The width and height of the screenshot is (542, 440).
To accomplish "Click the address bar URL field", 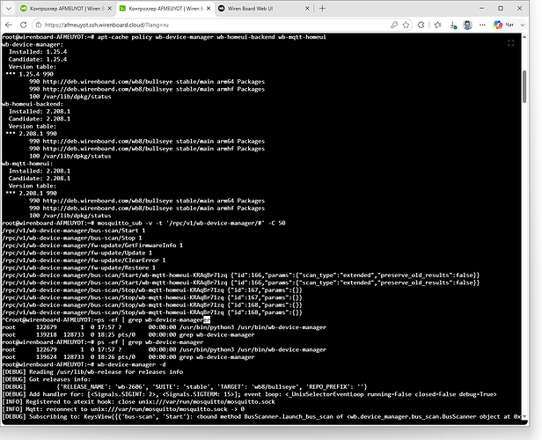I will (x=215, y=25).
